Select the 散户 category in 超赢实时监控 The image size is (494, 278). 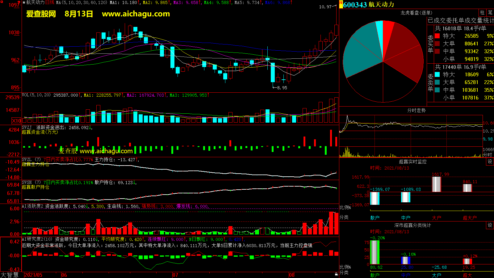375,218
